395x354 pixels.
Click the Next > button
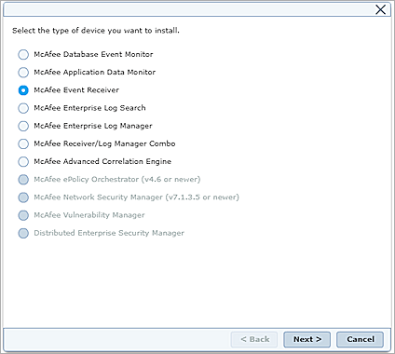(306, 339)
